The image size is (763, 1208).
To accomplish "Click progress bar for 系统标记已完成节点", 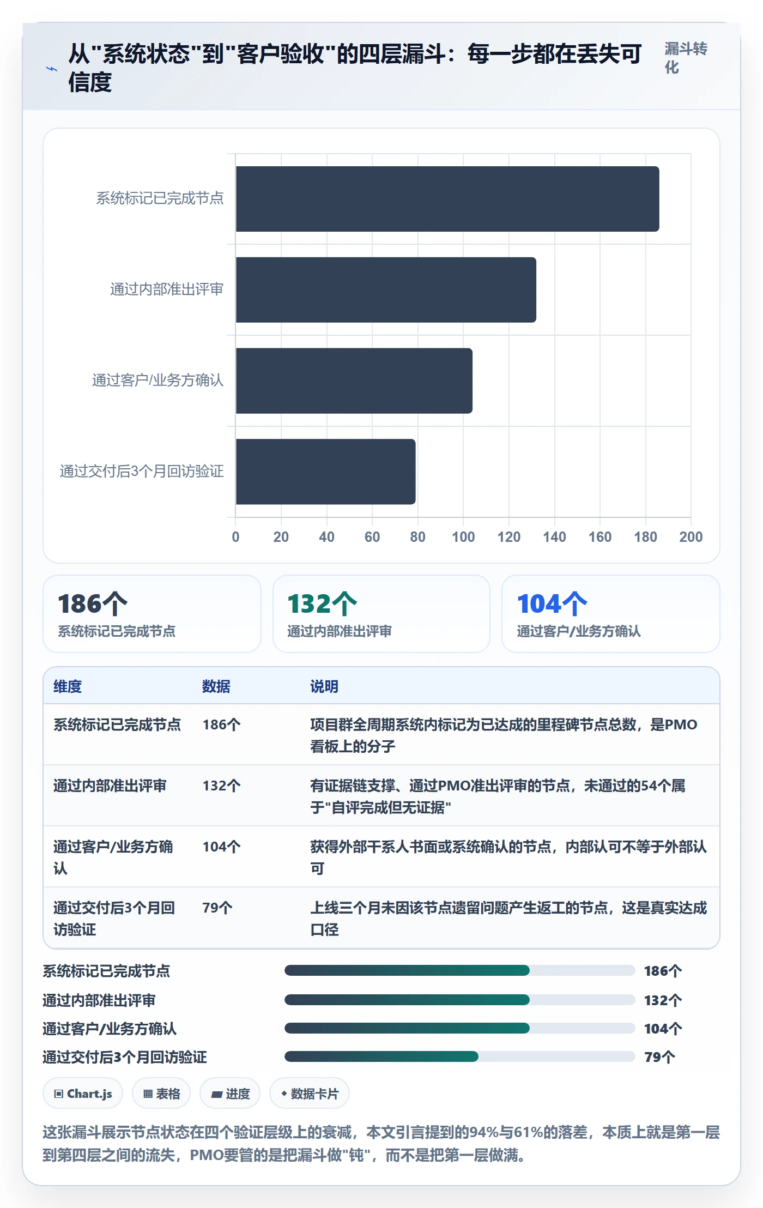I will 460,970.
